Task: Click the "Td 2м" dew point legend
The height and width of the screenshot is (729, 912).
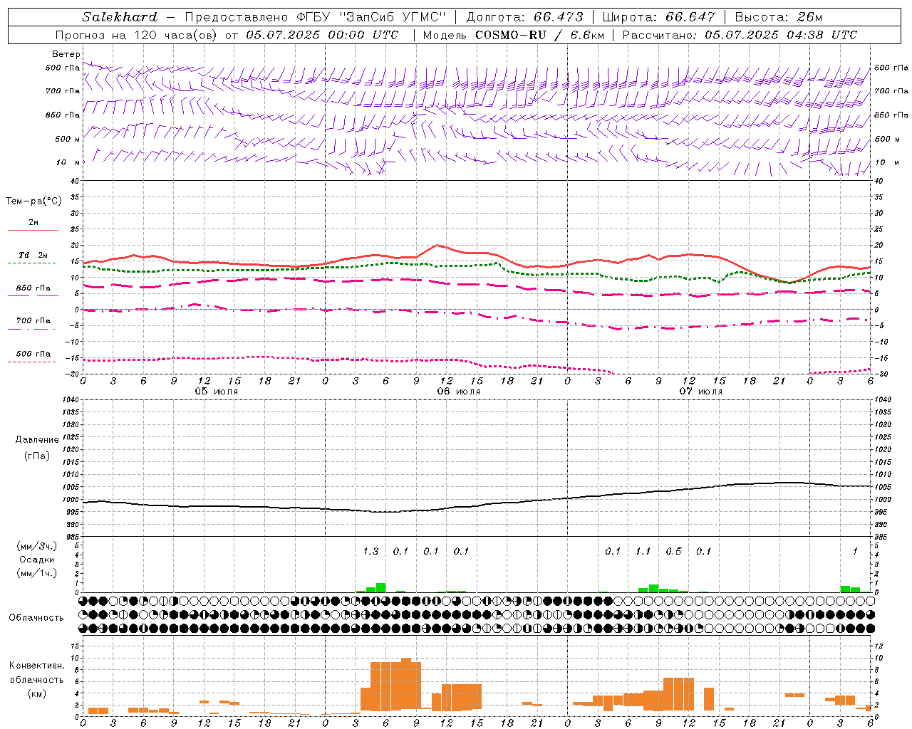Action: [x=33, y=255]
